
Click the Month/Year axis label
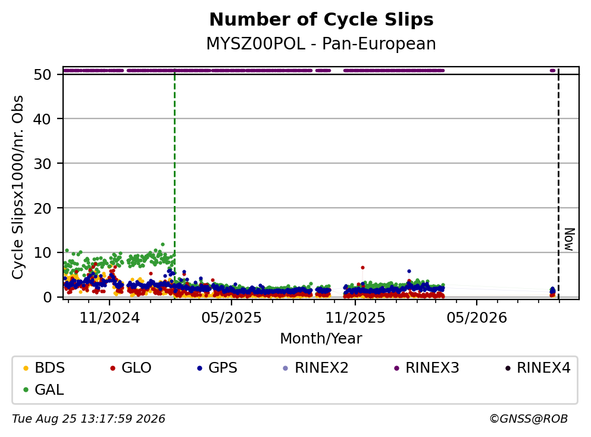321,339
